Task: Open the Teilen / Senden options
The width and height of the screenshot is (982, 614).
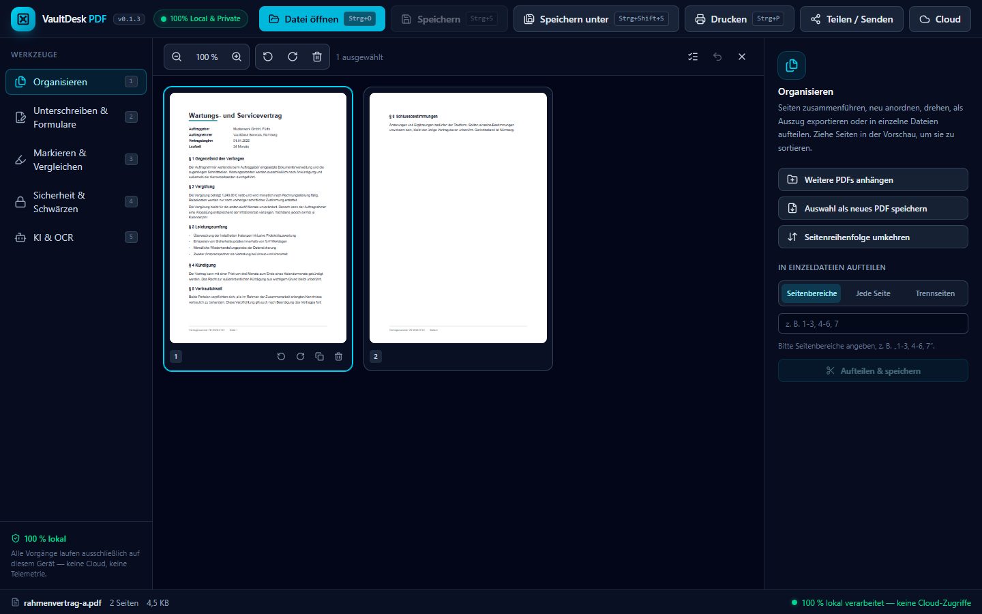Action: click(x=852, y=19)
